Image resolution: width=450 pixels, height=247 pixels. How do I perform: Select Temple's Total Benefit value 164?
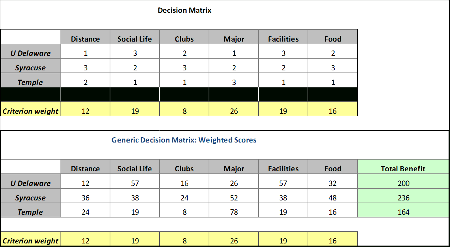tap(404, 212)
